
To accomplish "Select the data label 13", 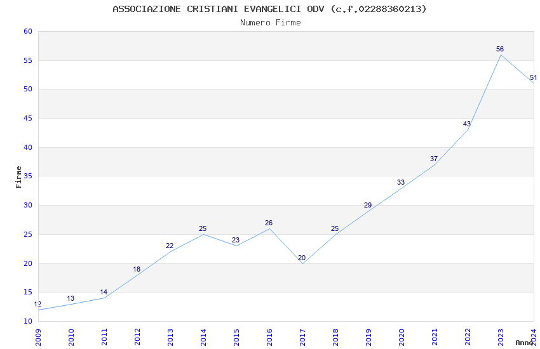I will pos(71,298).
